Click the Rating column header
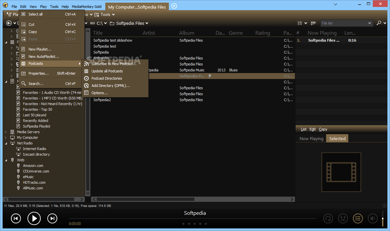Viewport: 390px width, 231px height. click(x=263, y=33)
